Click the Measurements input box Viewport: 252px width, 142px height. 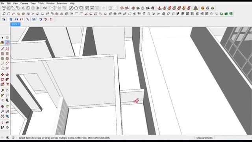tap(233, 138)
